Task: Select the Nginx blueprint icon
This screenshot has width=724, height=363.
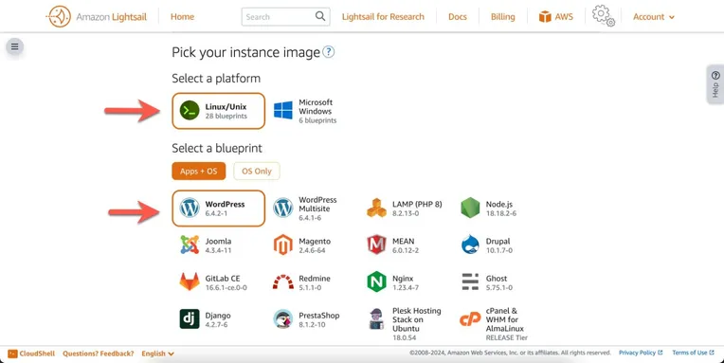Action: click(376, 281)
